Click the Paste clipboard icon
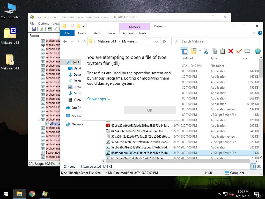Screen dimensions: 265x199 tap(222, 51)
